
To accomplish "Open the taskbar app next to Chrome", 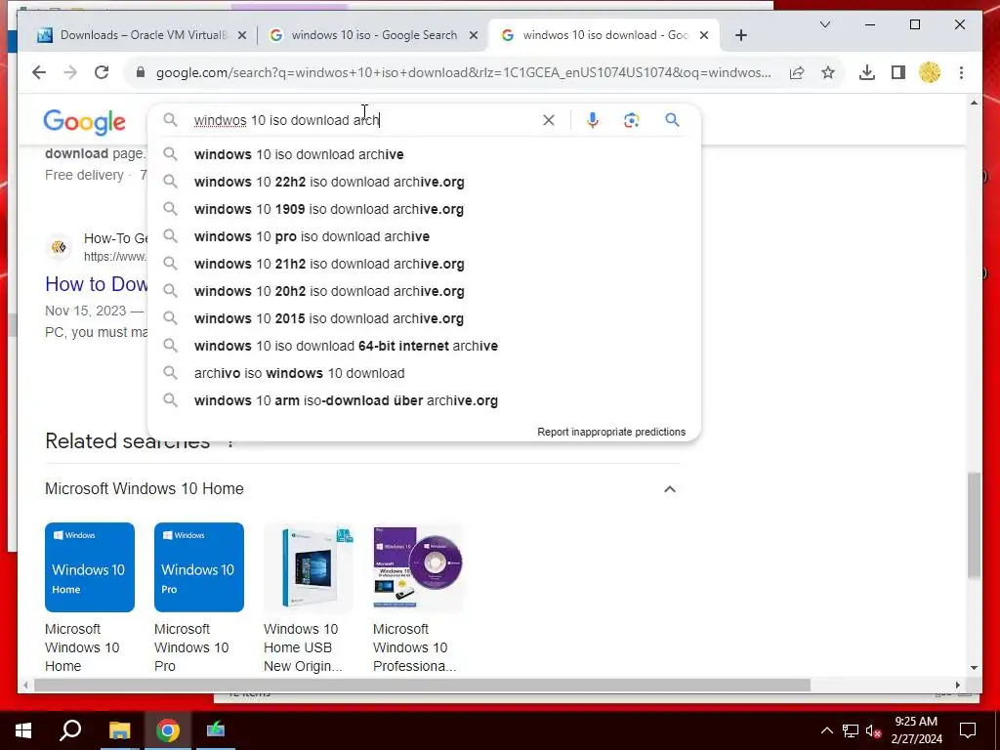I will click(x=216, y=730).
